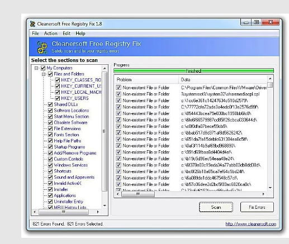
Task: Select the c:\991d69fbaa8d4404d4ef entry
Action: click(206, 152)
